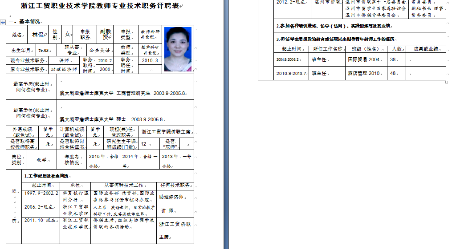Click the '副教授' applied position cell

(105, 34)
